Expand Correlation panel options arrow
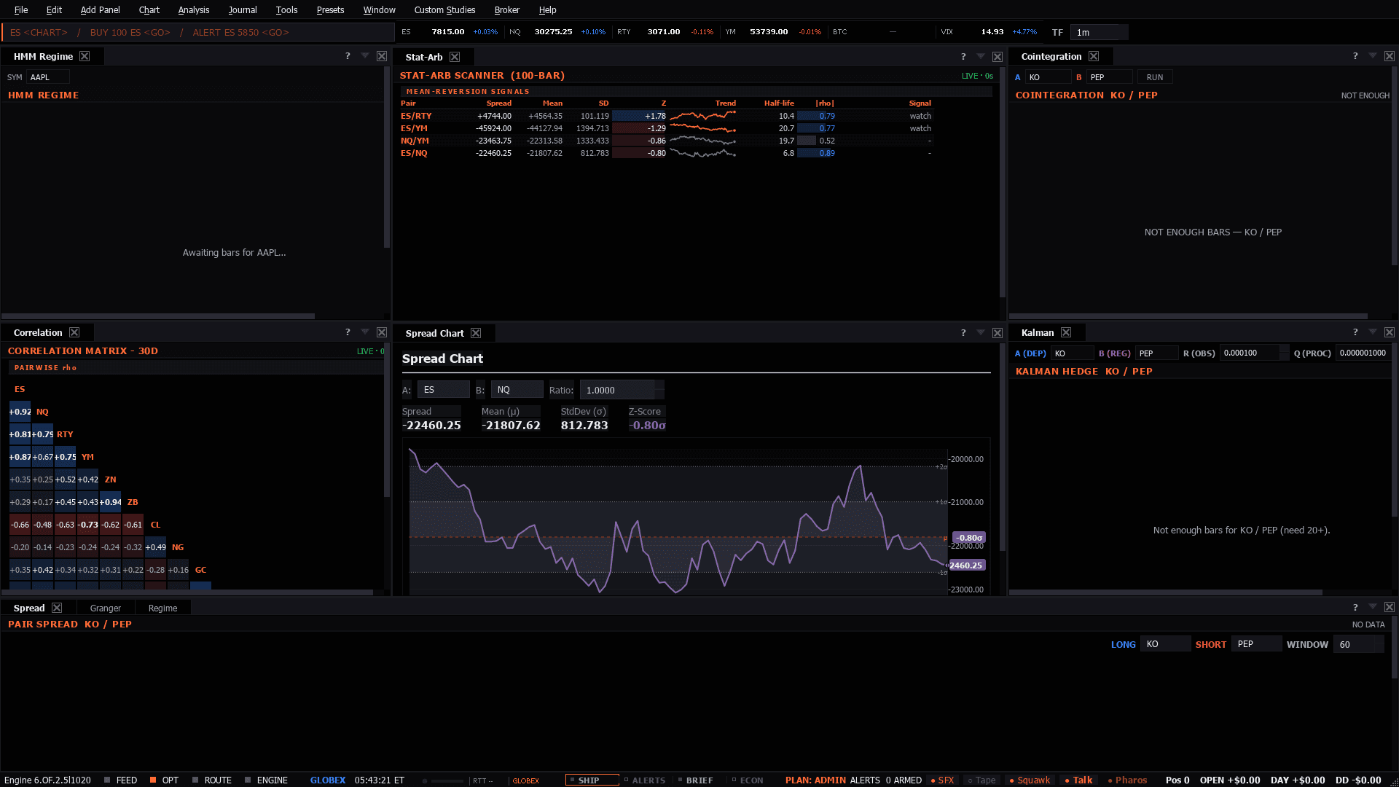Viewport: 1399px width, 787px height. tap(365, 332)
